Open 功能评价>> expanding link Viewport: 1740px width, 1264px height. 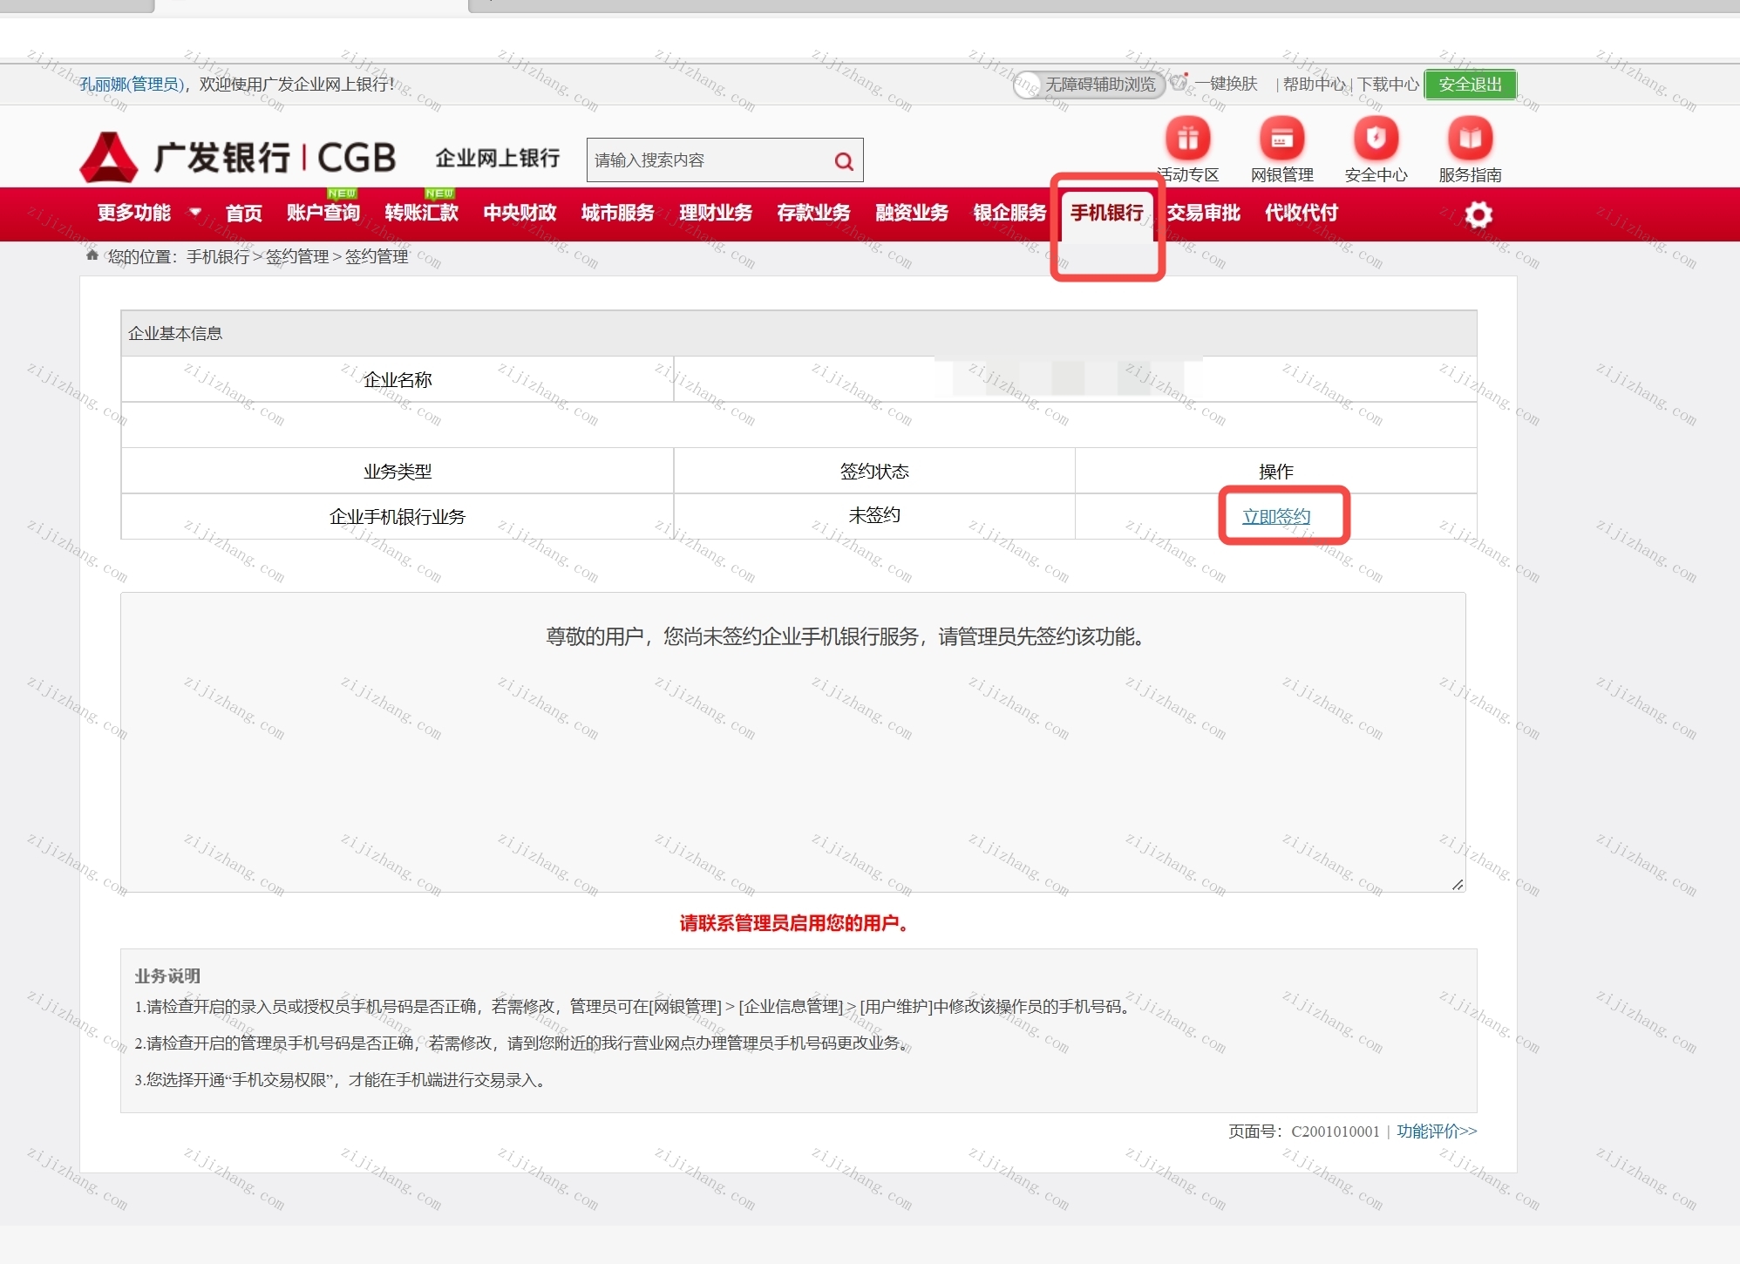tap(1435, 1131)
